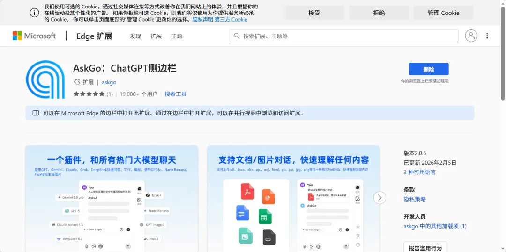Click the puzzle-piece extension icon

click(77, 82)
